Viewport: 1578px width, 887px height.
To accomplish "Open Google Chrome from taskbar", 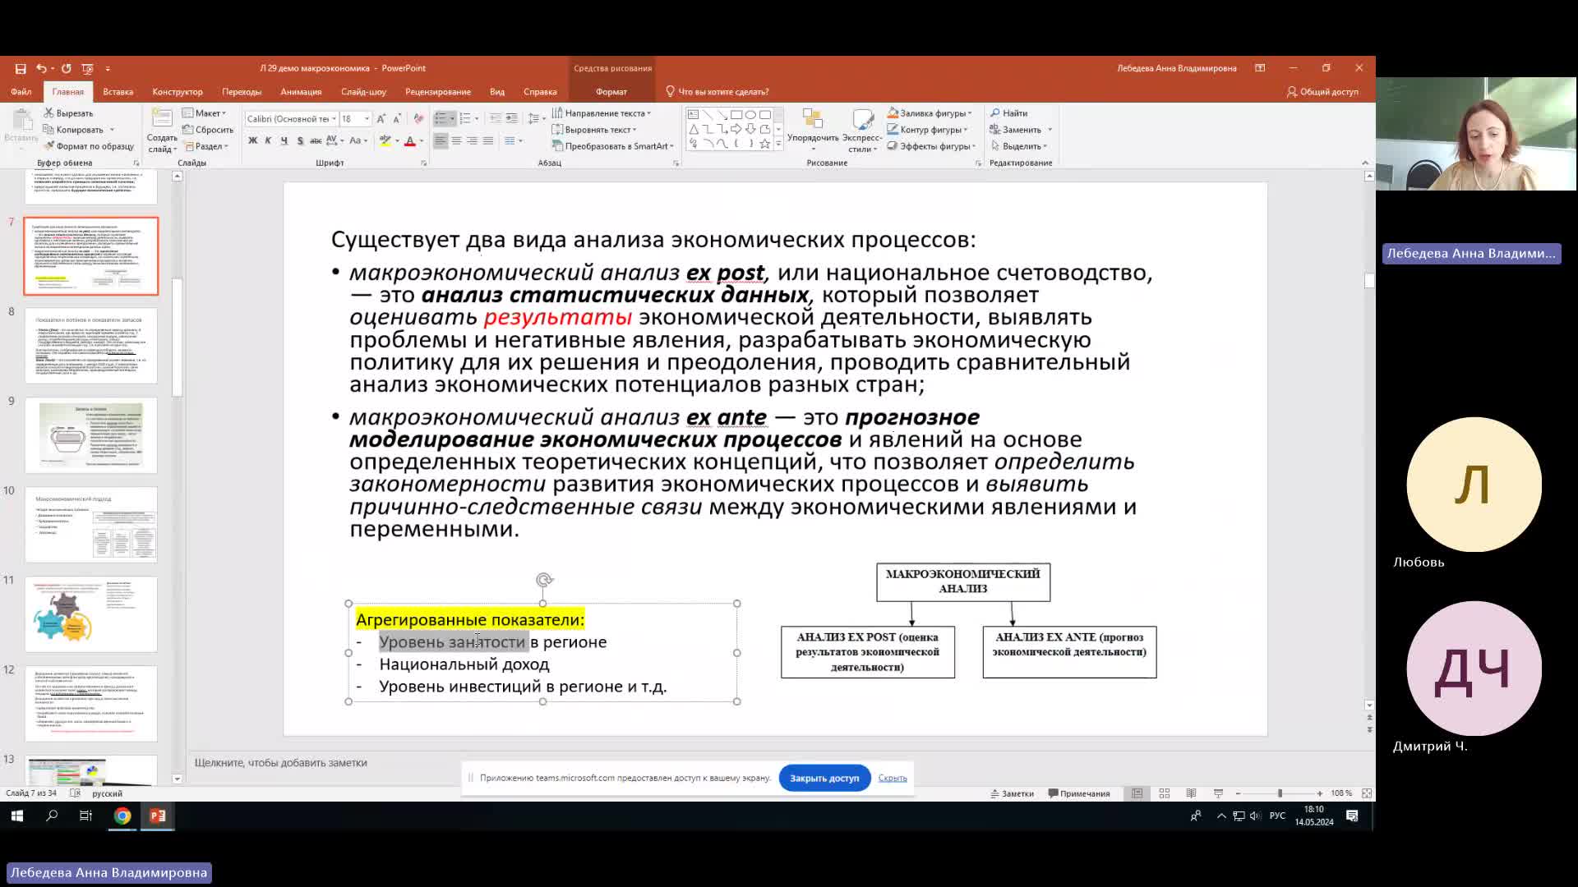I will (122, 816).
